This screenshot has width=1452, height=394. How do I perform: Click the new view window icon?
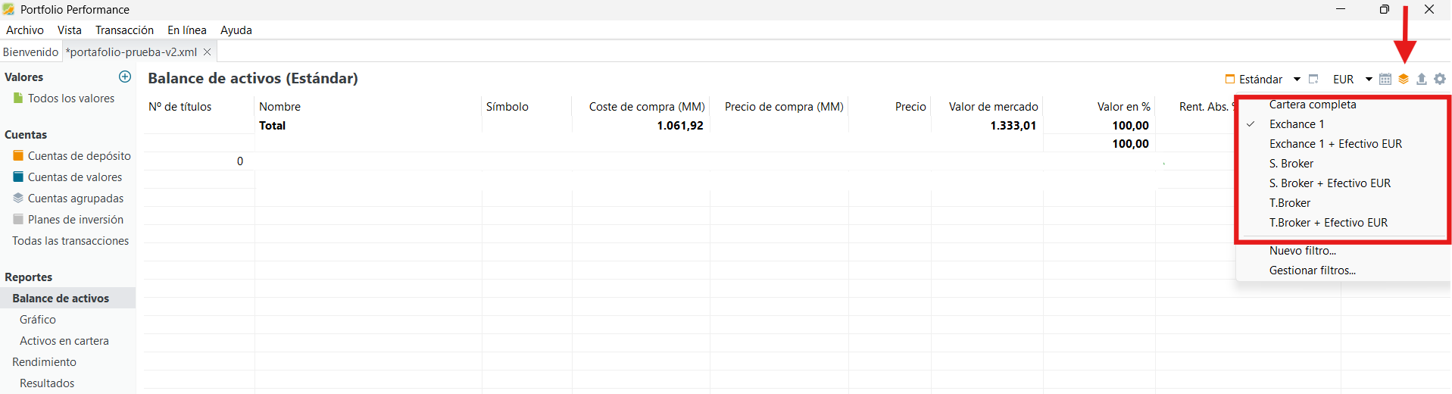[x=1314, y=79]
